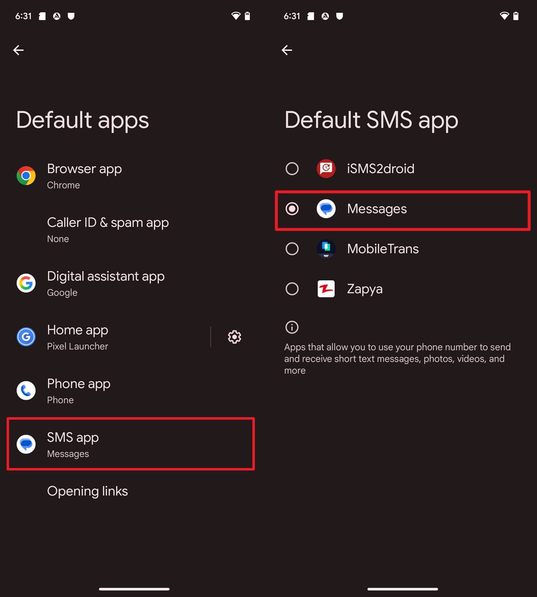This screenshot has height=597, width=537.
Task: Tap right screen navigation handle bar
Action: pos(403,589)
